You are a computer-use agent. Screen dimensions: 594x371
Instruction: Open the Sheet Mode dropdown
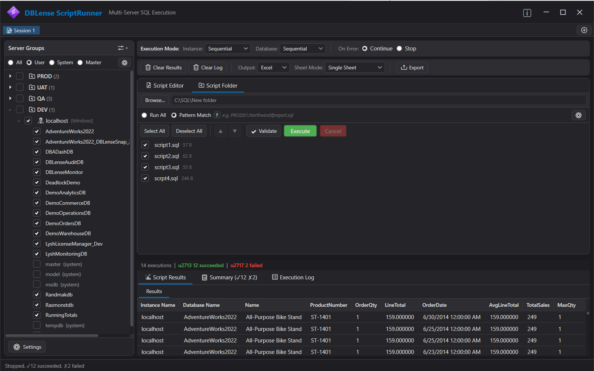[x=355, y=68]
